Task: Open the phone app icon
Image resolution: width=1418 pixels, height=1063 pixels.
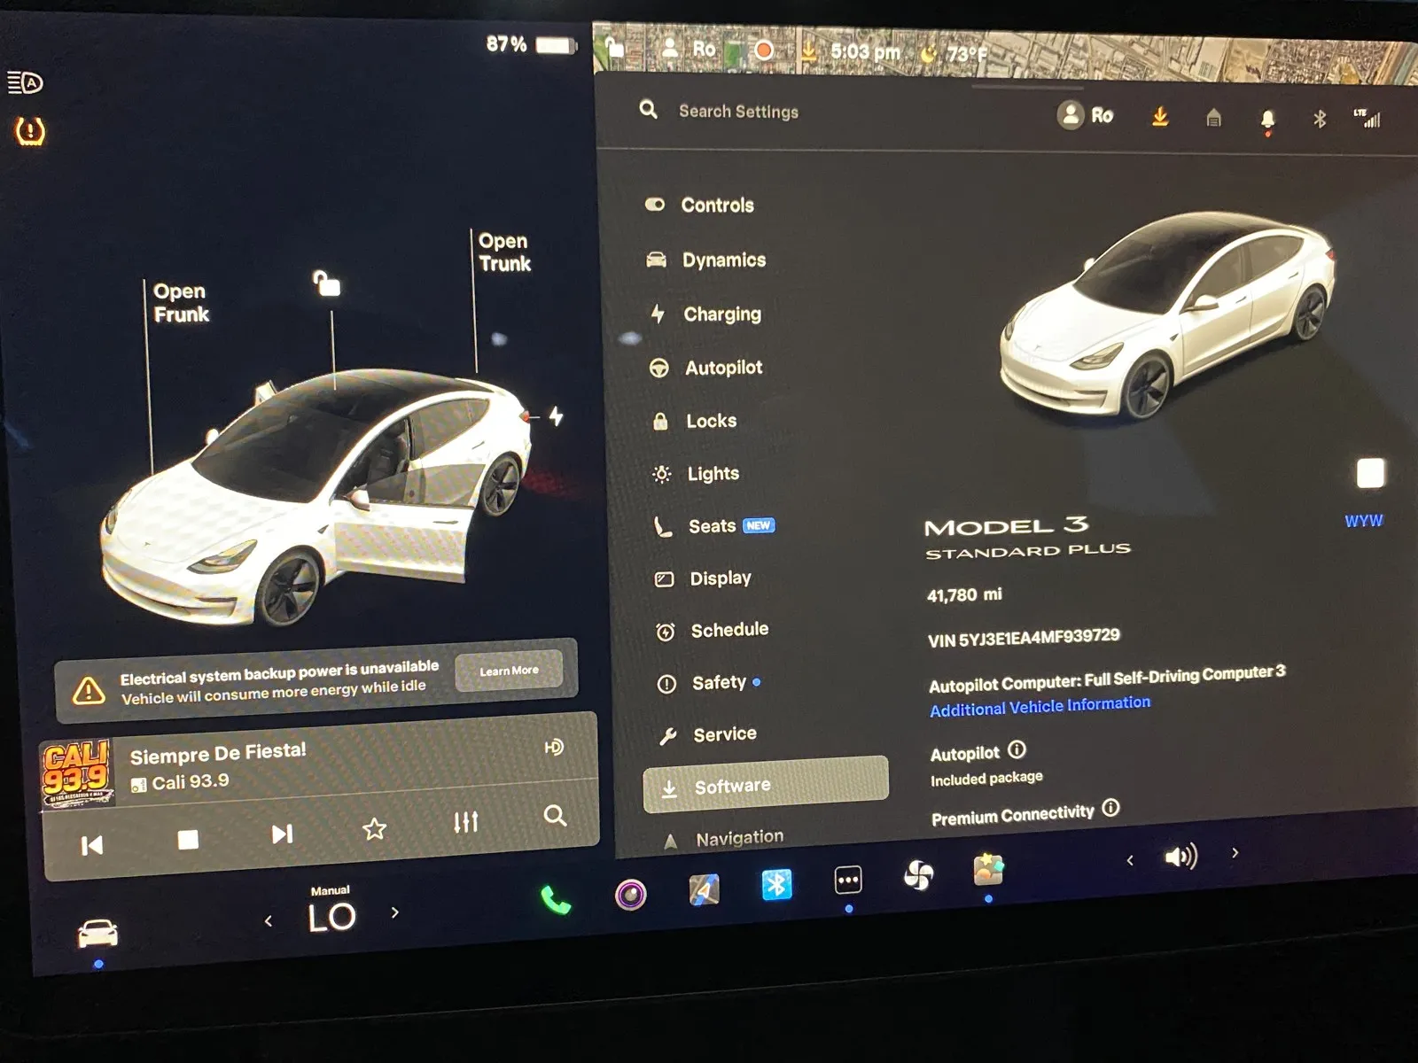Action: pyautogui.click(x=556, y=900)
